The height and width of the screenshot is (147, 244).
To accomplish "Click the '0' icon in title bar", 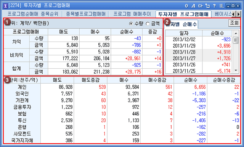I will (x=186, y=6).
